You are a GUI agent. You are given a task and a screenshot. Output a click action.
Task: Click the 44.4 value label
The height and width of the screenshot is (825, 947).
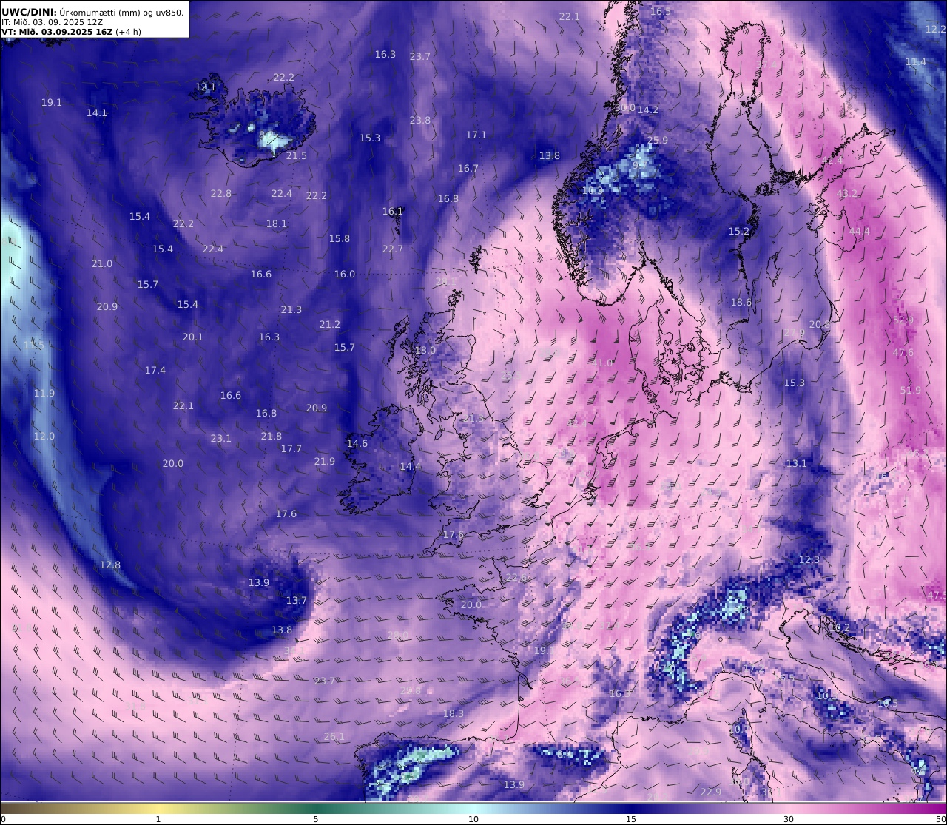[x=860, y=232]
